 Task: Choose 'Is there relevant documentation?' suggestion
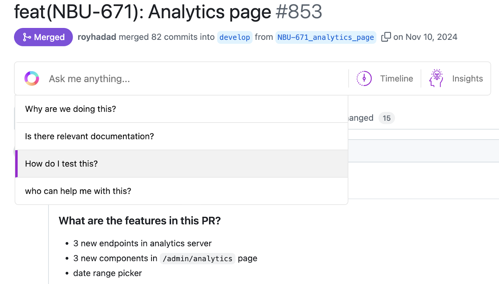[x=182, y=136]
